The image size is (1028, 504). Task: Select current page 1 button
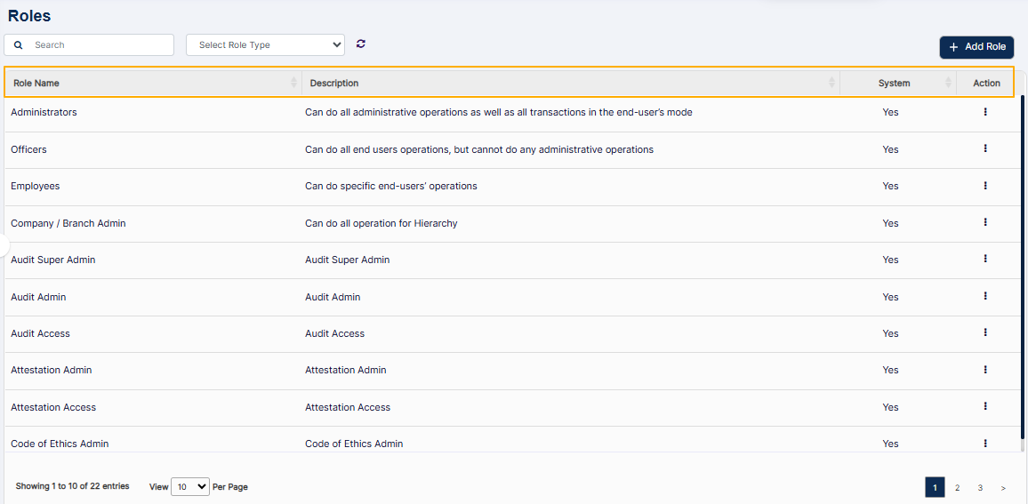pos(935,488)
